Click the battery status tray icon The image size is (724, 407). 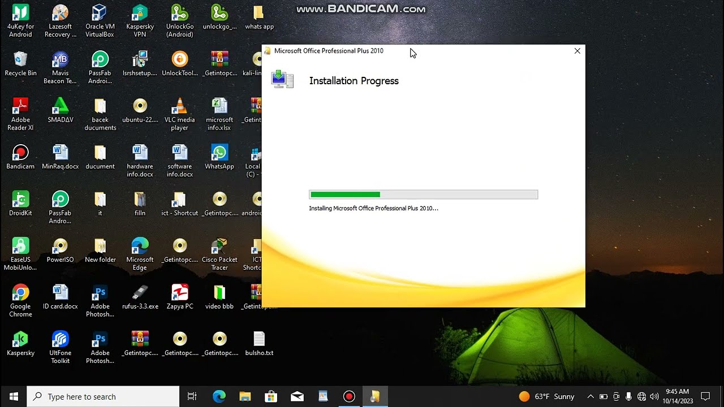(x=604, y=396)
